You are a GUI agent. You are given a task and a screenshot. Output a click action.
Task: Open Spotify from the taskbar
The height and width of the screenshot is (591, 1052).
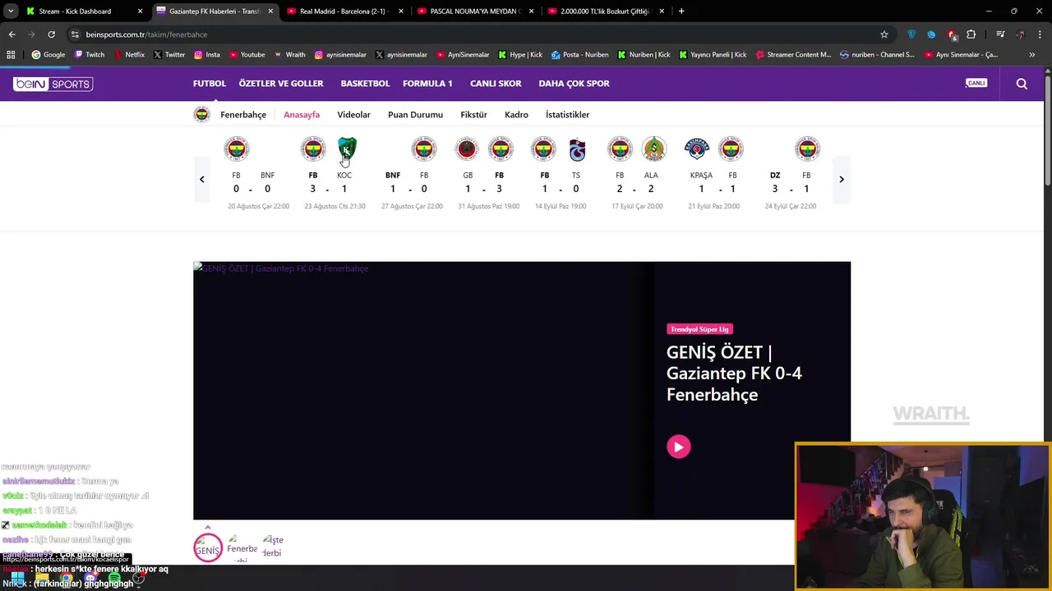114,578
